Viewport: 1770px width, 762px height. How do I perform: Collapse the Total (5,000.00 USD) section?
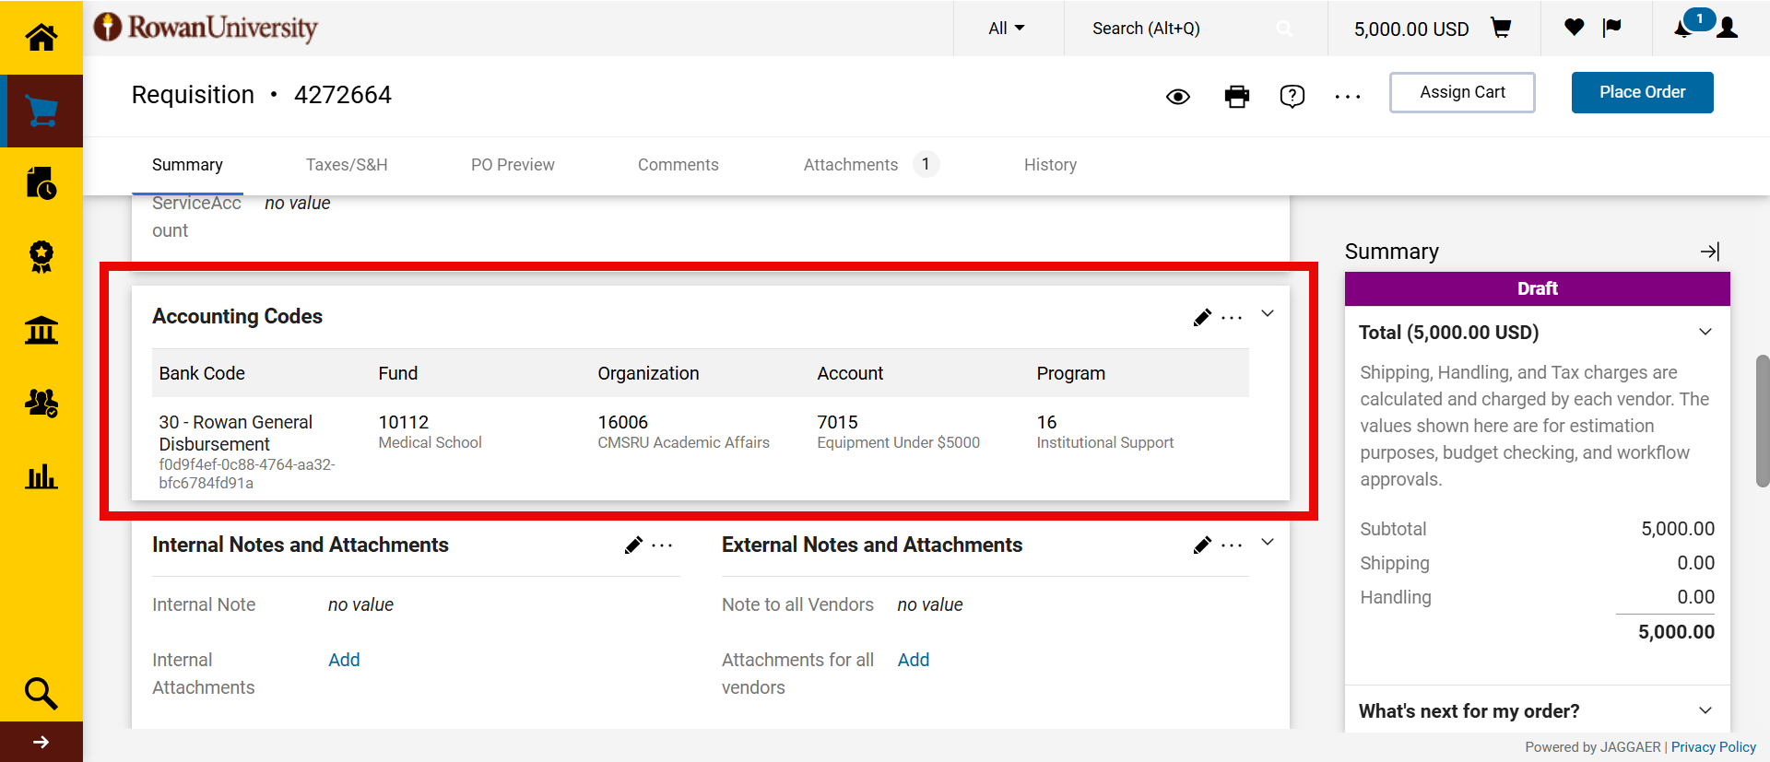(x=1705, y=333)
